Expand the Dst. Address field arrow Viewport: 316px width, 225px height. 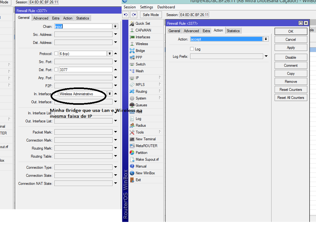pos(115,42)
